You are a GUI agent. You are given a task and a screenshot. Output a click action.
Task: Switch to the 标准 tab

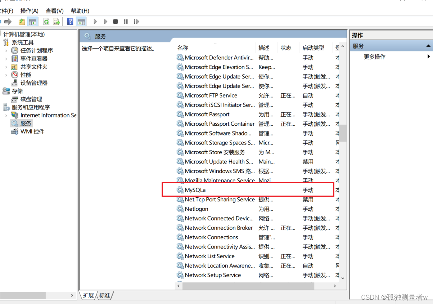104,295
